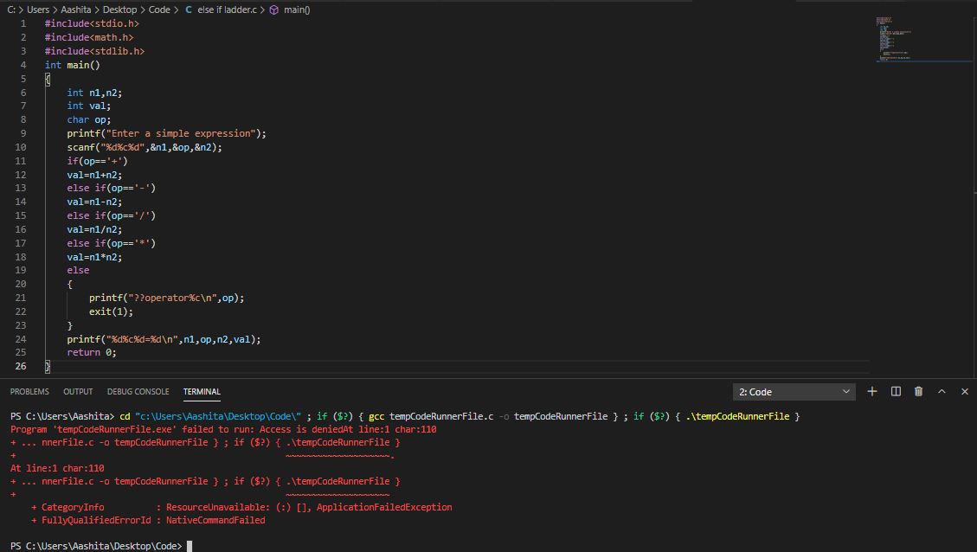Click 'main()' symbol breadcrumb
The image size is (977, 552).
(x=297, y=10)
